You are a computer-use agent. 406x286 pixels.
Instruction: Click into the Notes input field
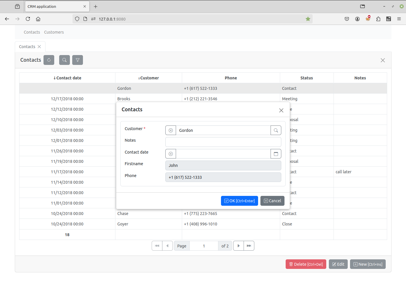(x=223, y=142)
